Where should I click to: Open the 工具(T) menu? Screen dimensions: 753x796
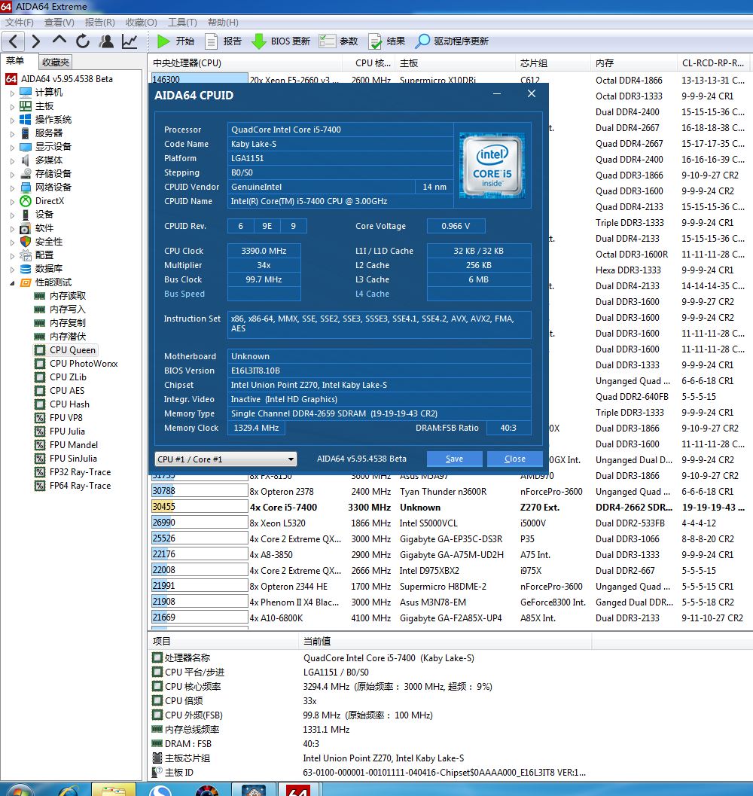tap(181, 23)
